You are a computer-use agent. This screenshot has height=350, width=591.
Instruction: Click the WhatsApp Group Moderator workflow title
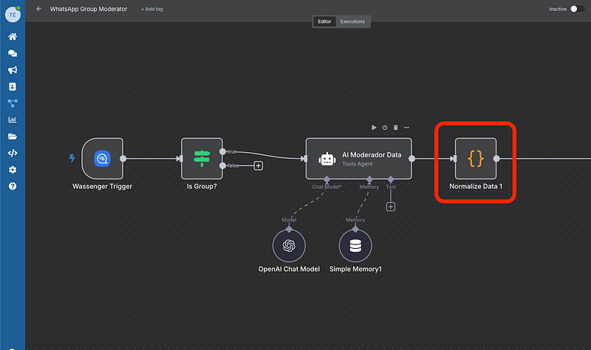[x=89, y=9]
